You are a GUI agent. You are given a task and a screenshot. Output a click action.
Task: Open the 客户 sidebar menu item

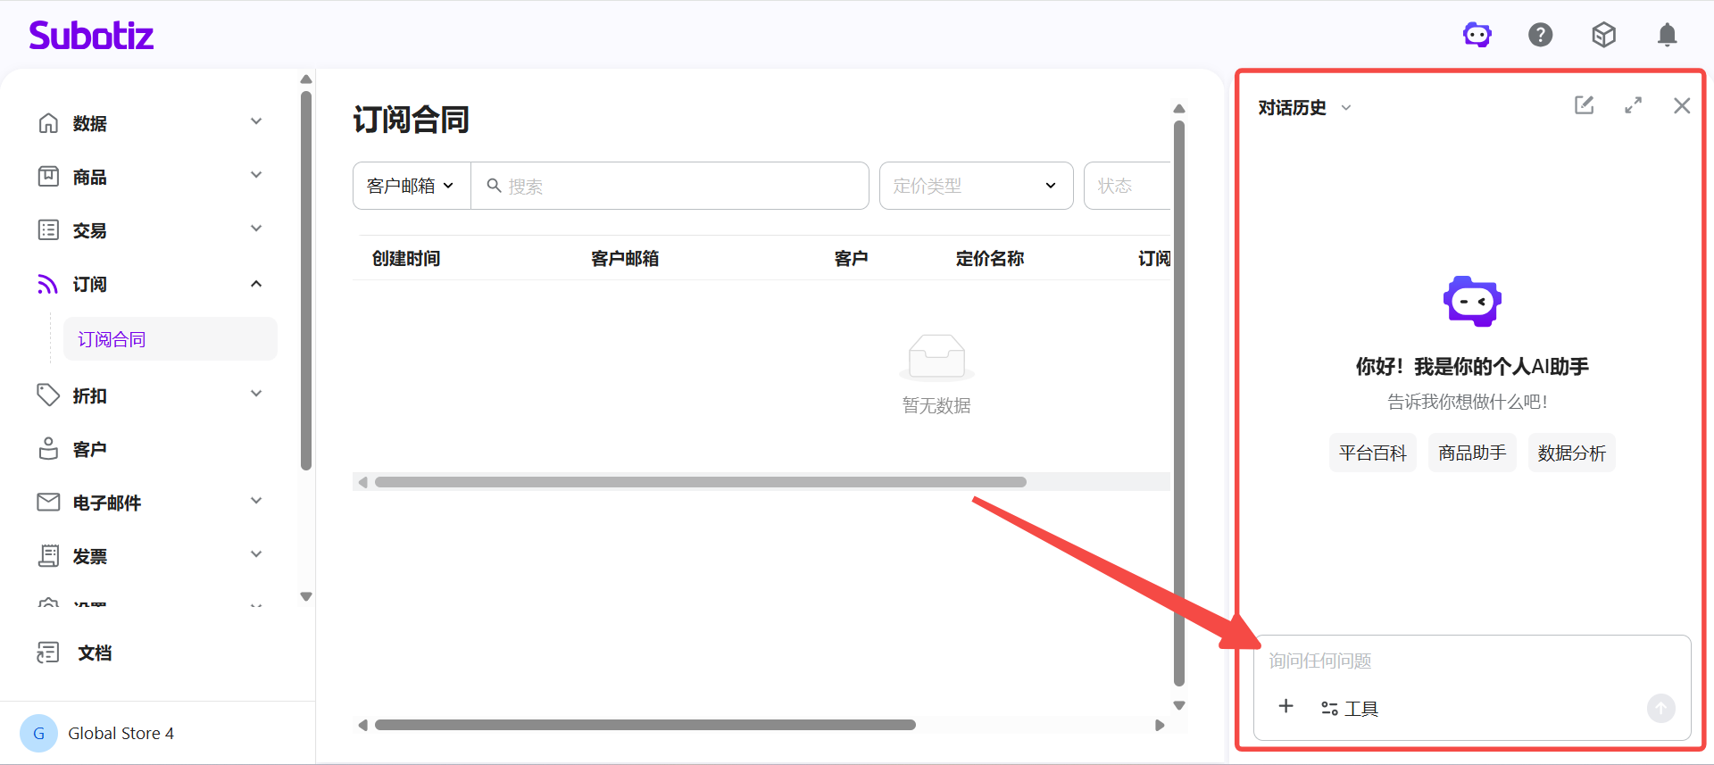pos(89,449)
